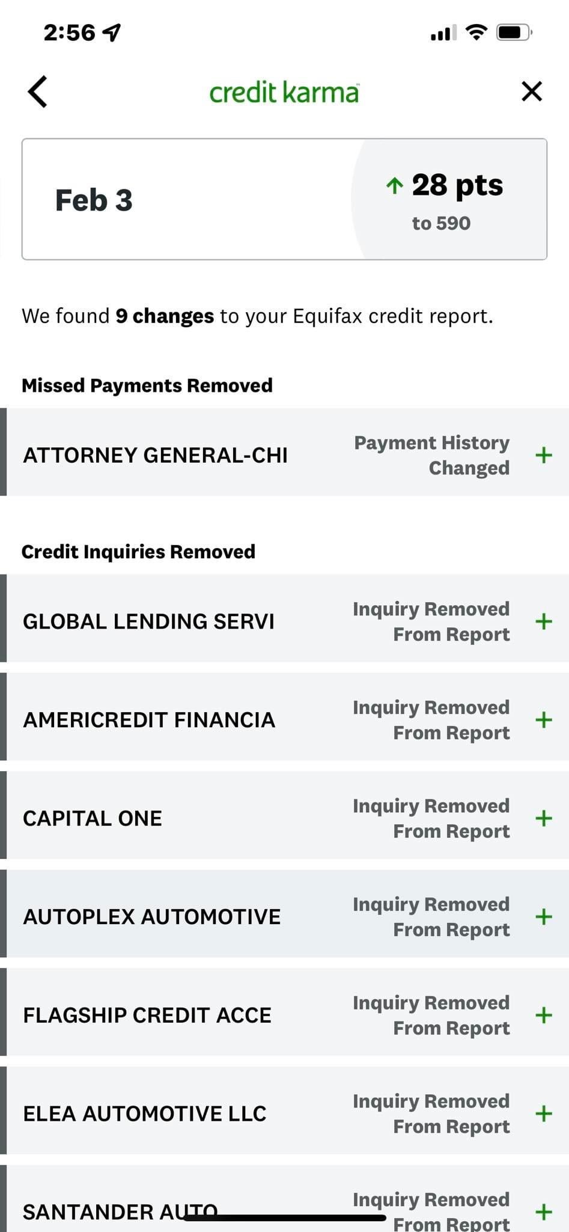
Task: Tap the battery status icon
Action: pyautogui.click(x=514, y=32)
